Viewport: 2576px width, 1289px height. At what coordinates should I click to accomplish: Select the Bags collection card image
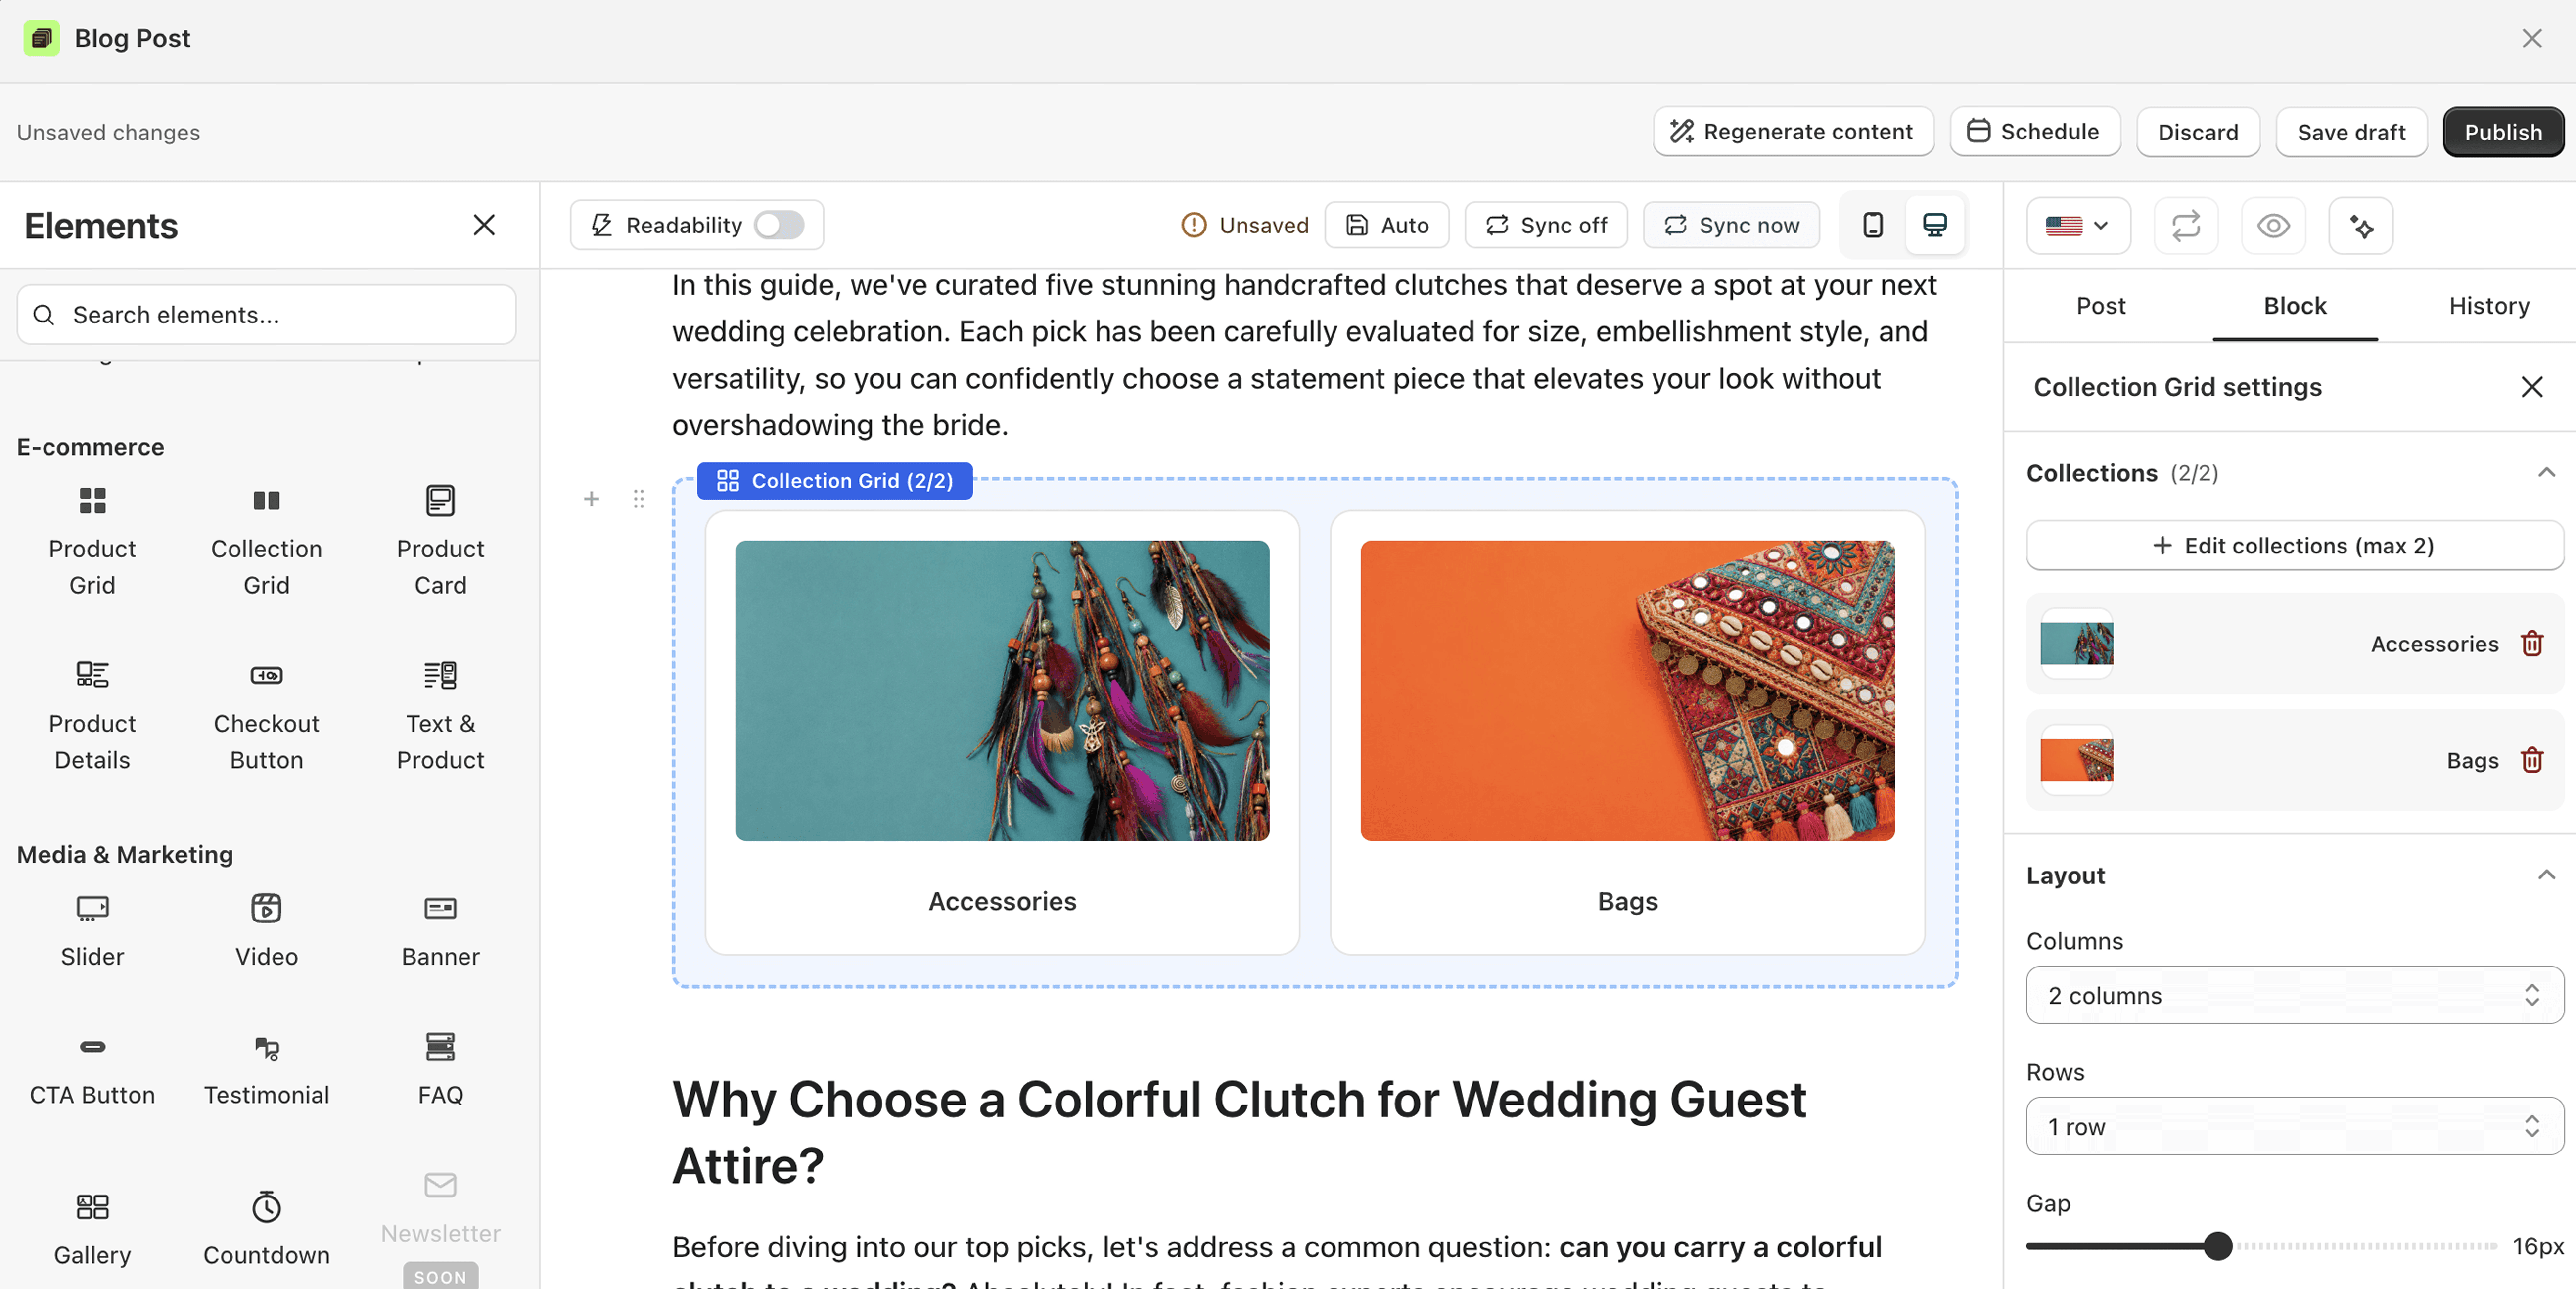pos(1627,691)
